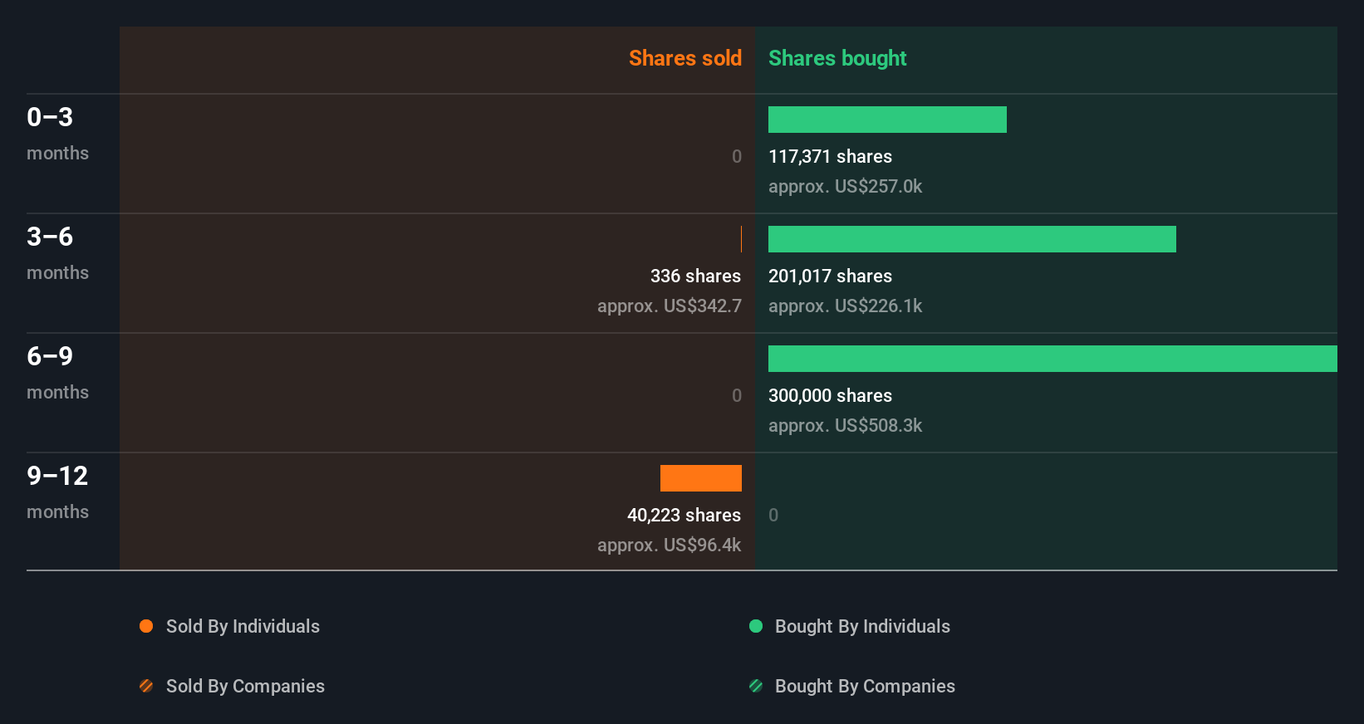This screenshot has width=1364, height=724.
Task: Click the 6–9 months row label
Action: [57, 372]
